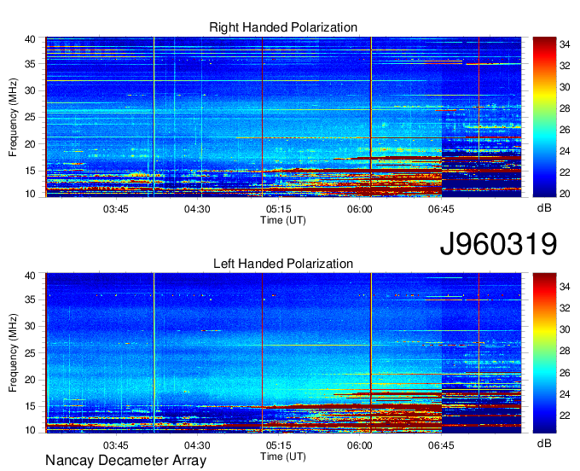Click the Frequency (MHz) axis label of the top plot
Viewport: 580px width, 471px height.
coord(13,118)
